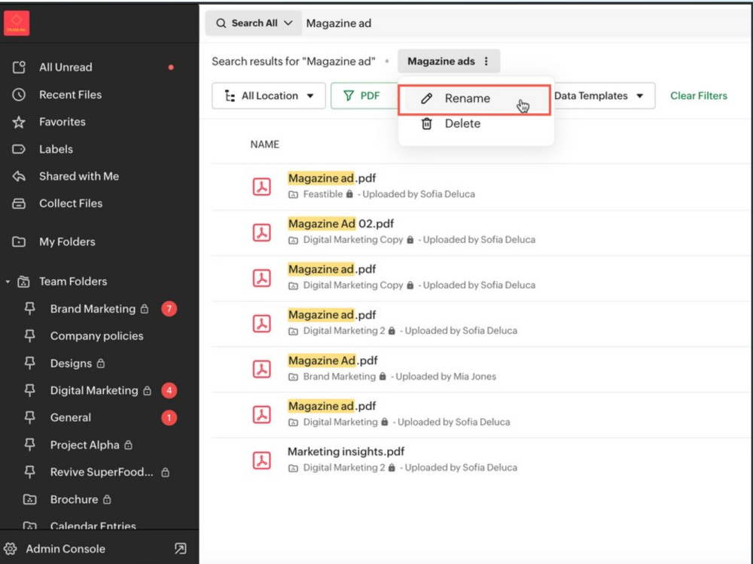Open the Designs team folder
The width and height of the screenshot is (753, 564).
(71, 363)
